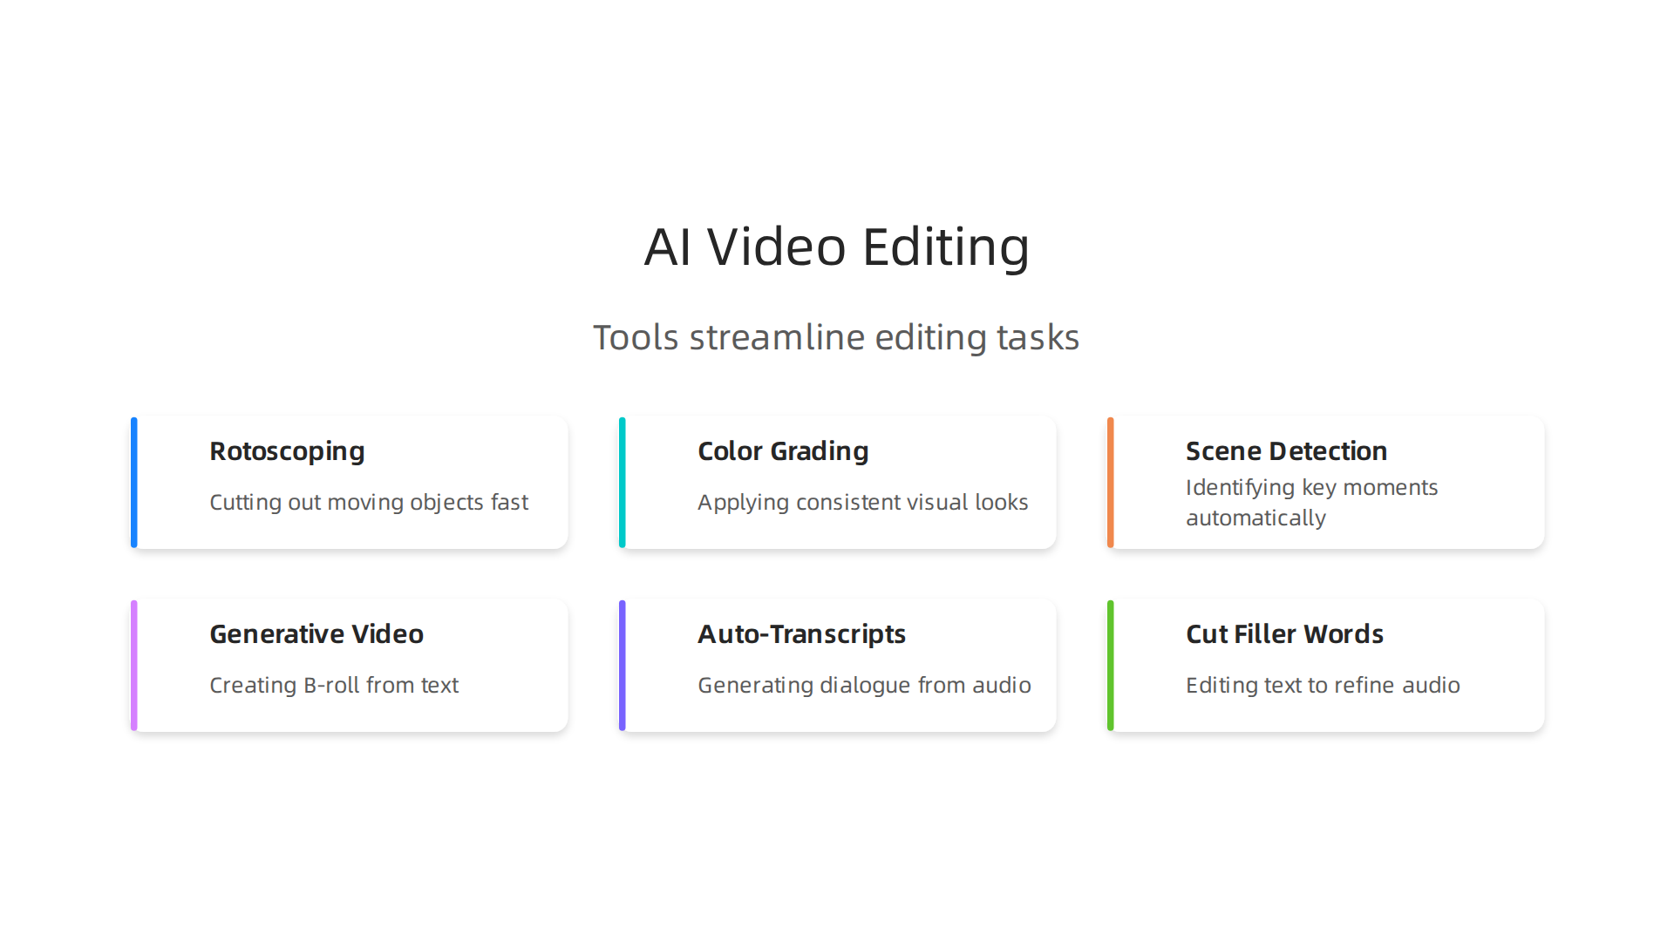Click the 'Tools streamline editing tasks' subtitle

point(837,337)
